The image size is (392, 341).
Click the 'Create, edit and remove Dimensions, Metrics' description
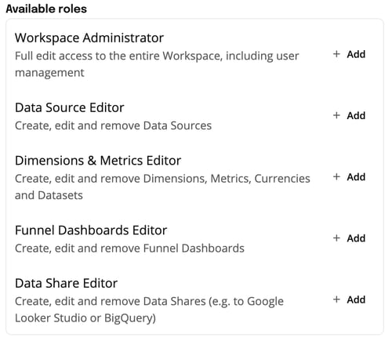point(162,187)
